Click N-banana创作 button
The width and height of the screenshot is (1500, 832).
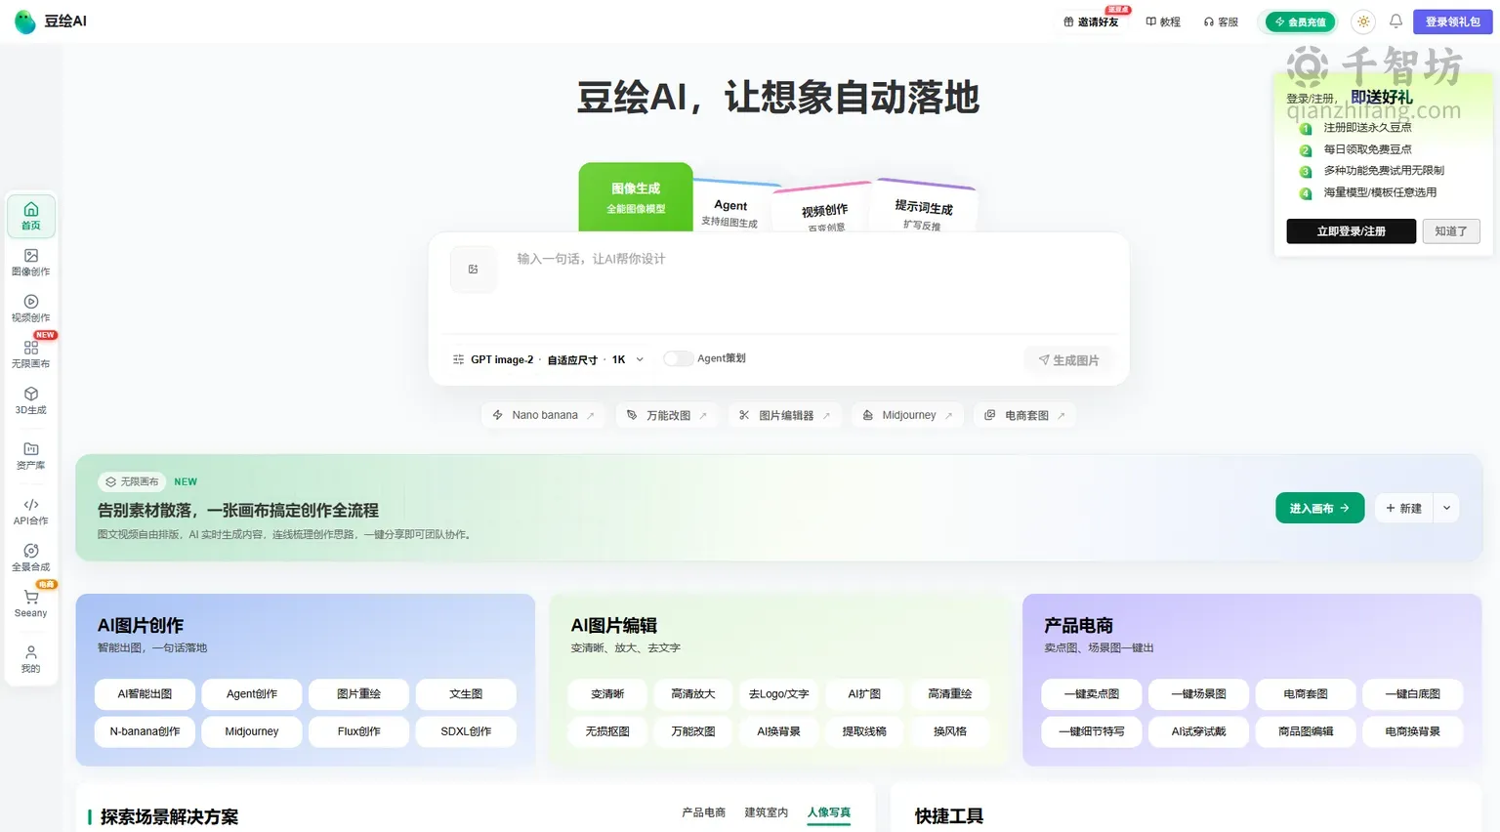pyautogui.click(x=145, y=731)
